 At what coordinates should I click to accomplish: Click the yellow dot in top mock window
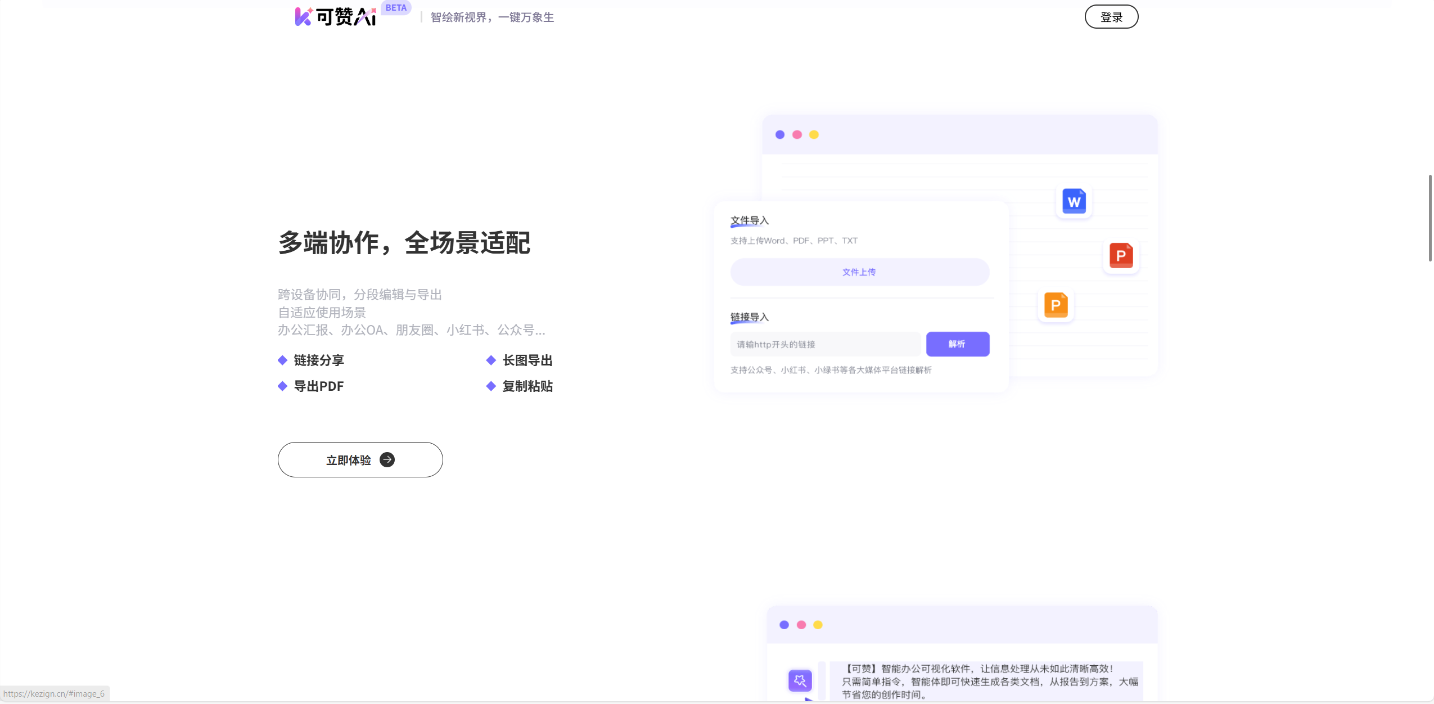pos(813,134)
